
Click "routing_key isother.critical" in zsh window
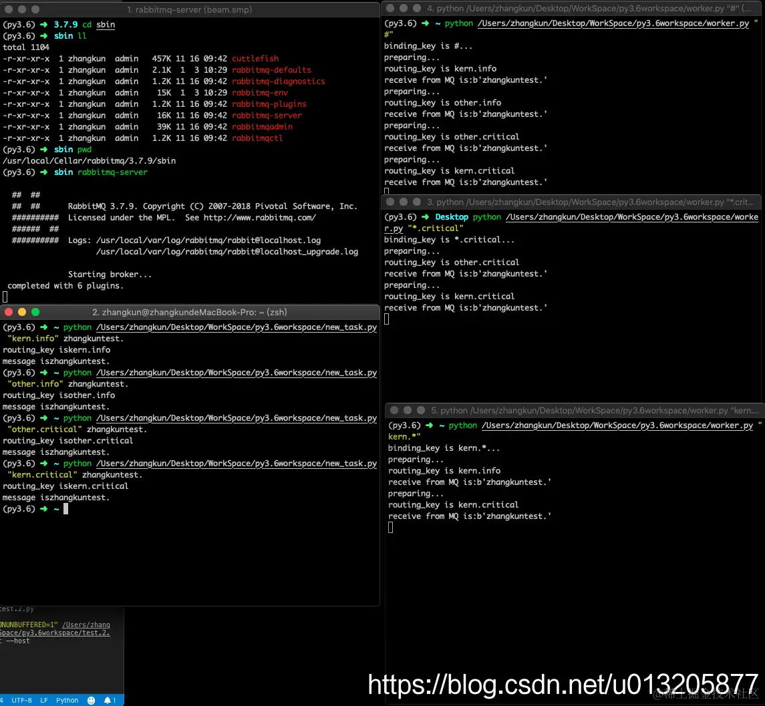[x=68, y=441]
